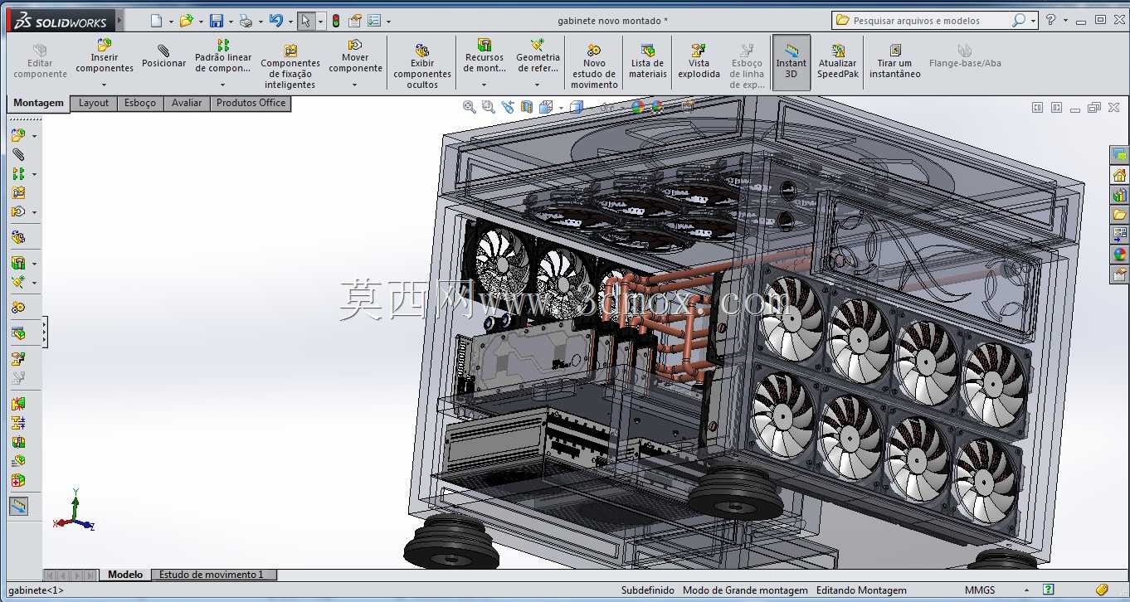
Task: Open the Options list icon in top toolbar
Action: pyautogui.click(x=374, y=21)
